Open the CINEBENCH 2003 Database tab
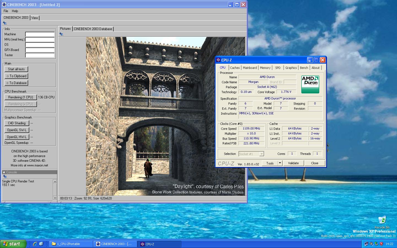 pos(93,29)
